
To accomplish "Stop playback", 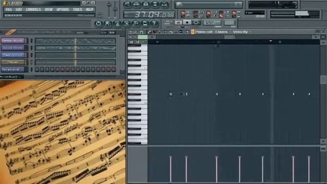I will [x=187, y=22].
